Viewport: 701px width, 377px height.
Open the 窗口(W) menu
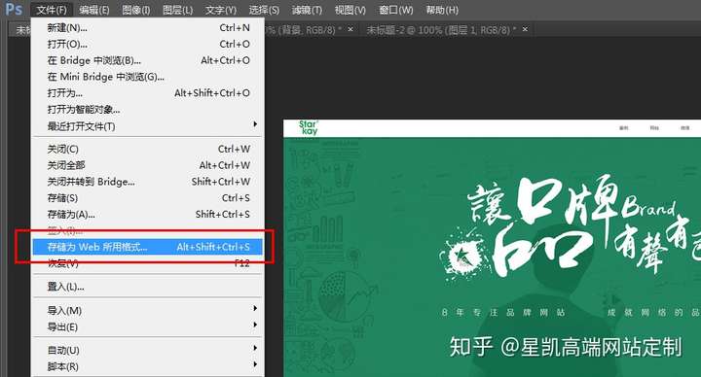(x=395, y=10)
